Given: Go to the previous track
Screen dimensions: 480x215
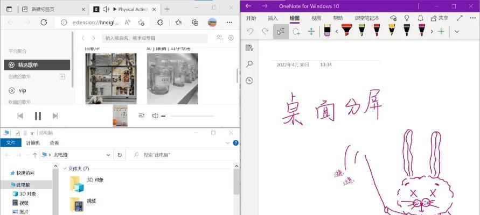Looking at the screenshot, I should coord(20,116).
